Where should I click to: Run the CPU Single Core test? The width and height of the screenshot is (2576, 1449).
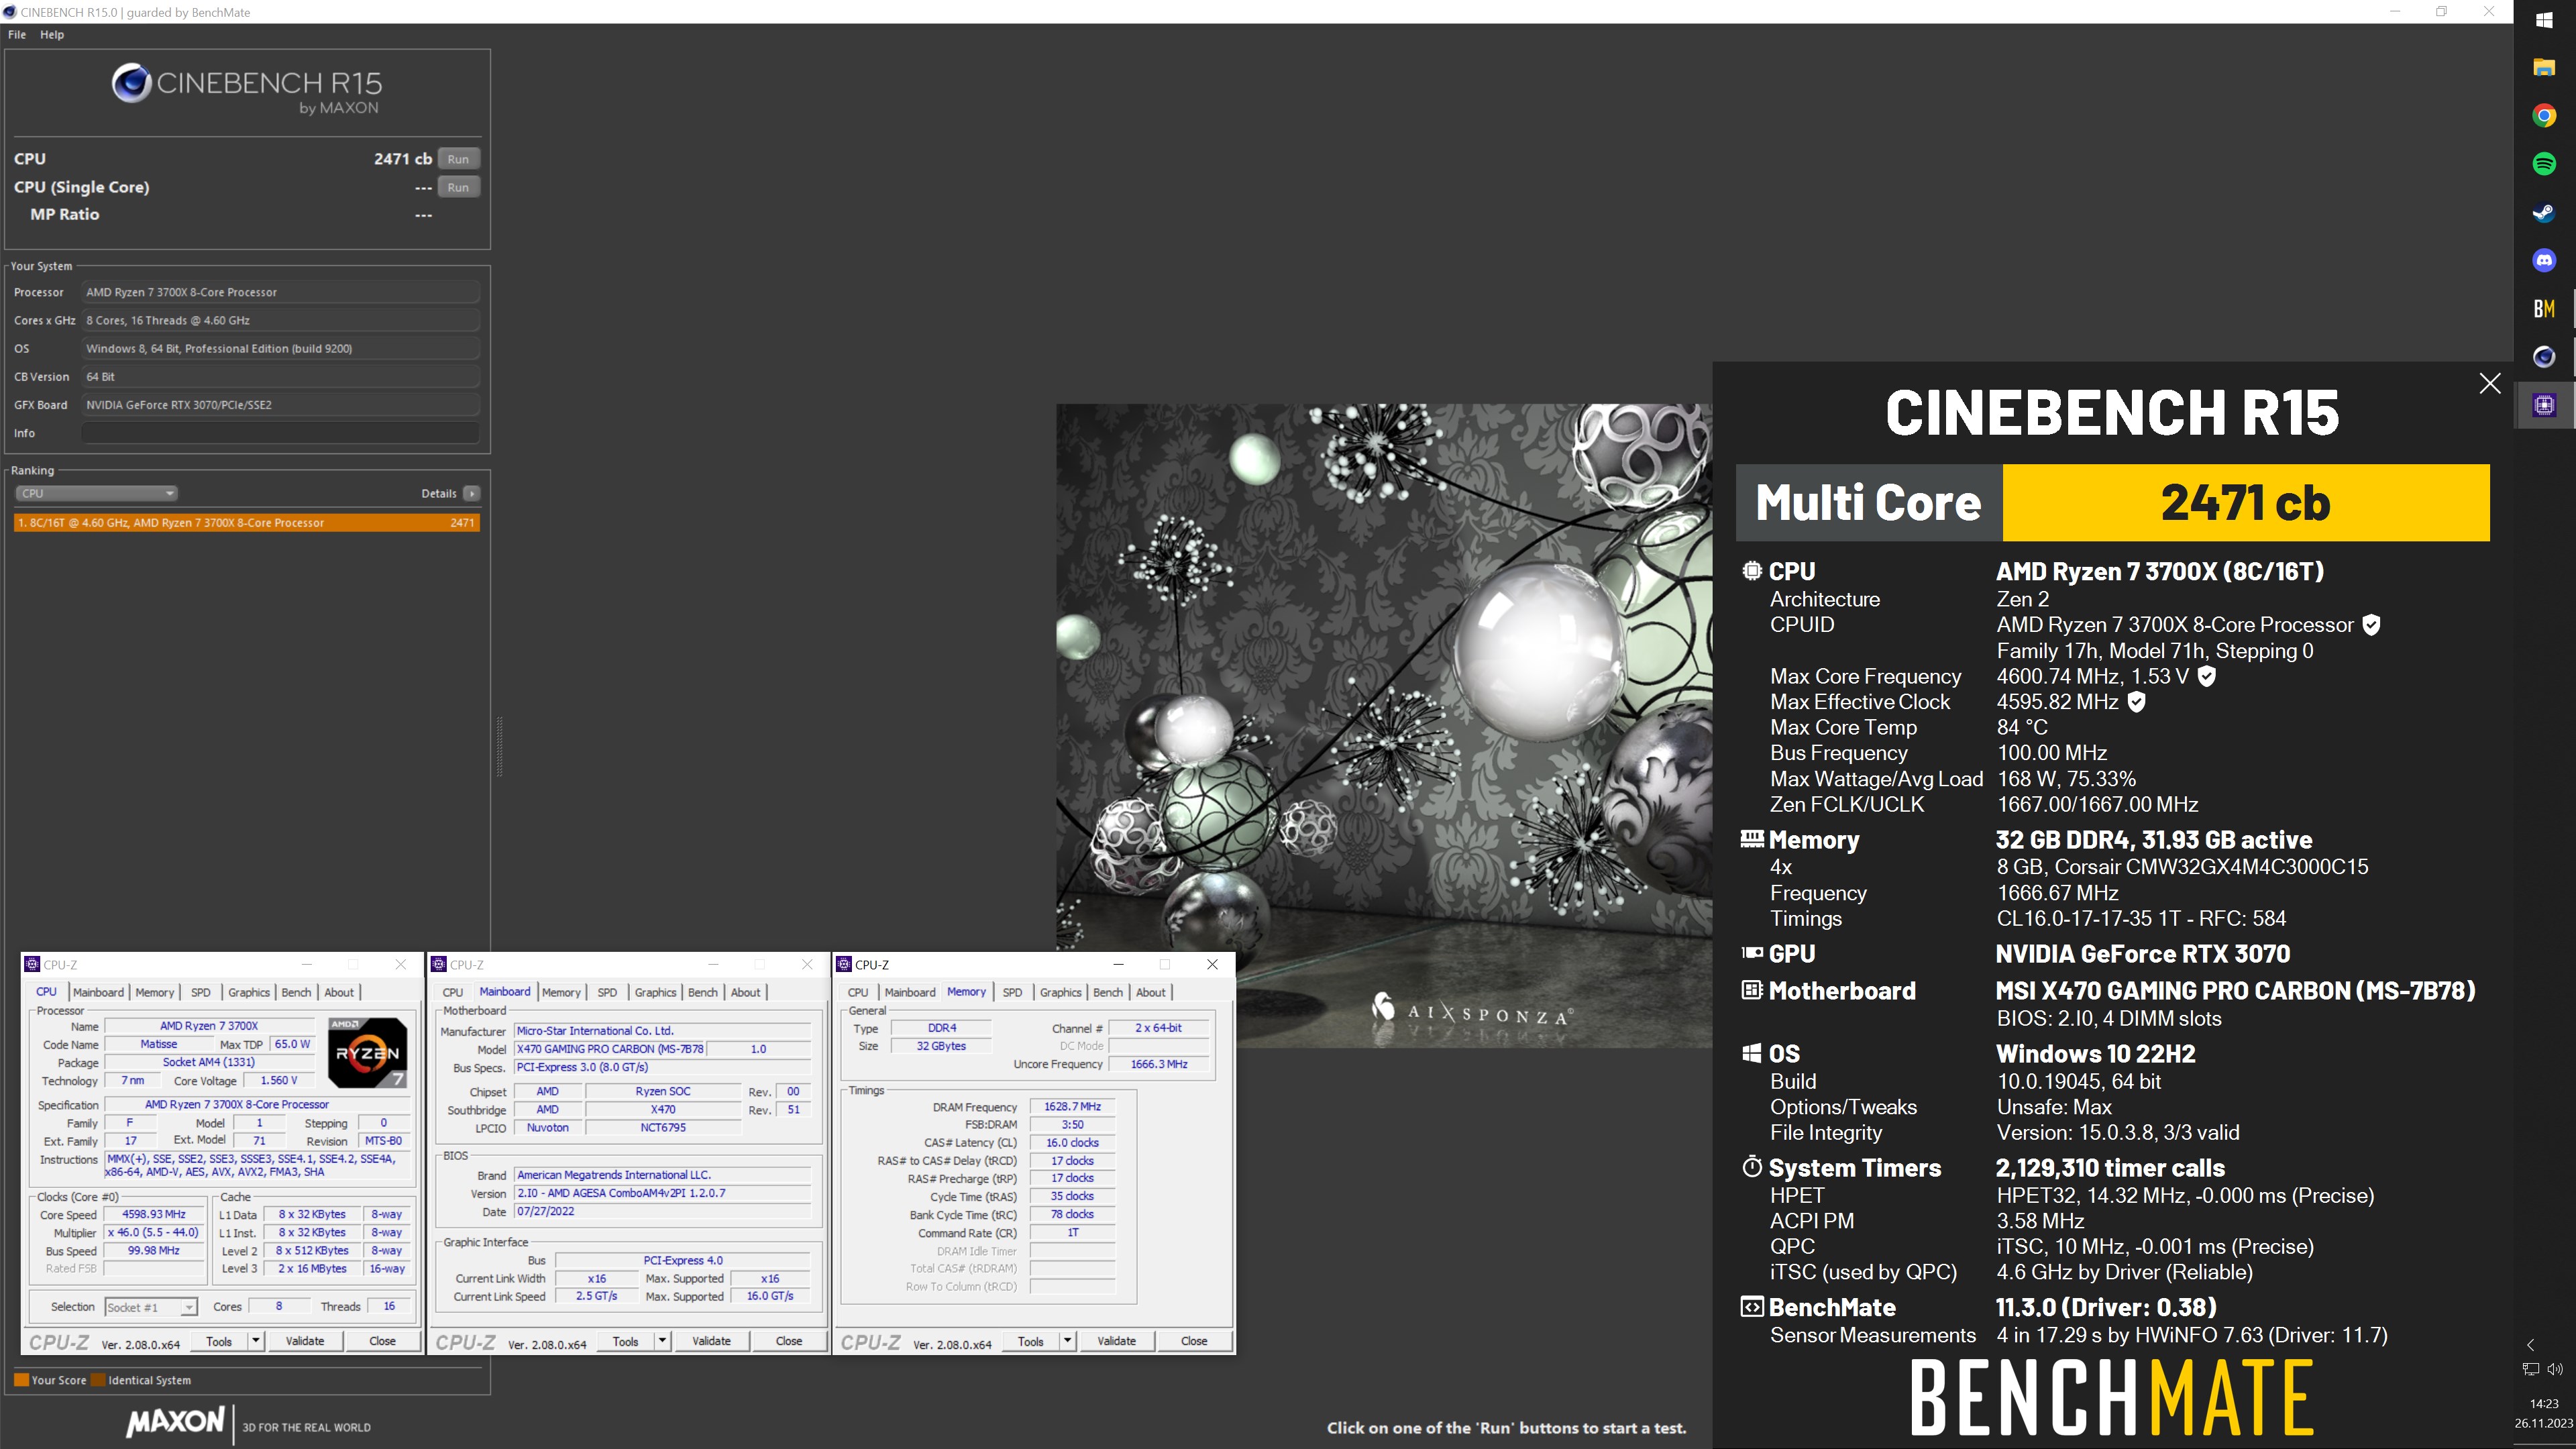coord(458,187)
